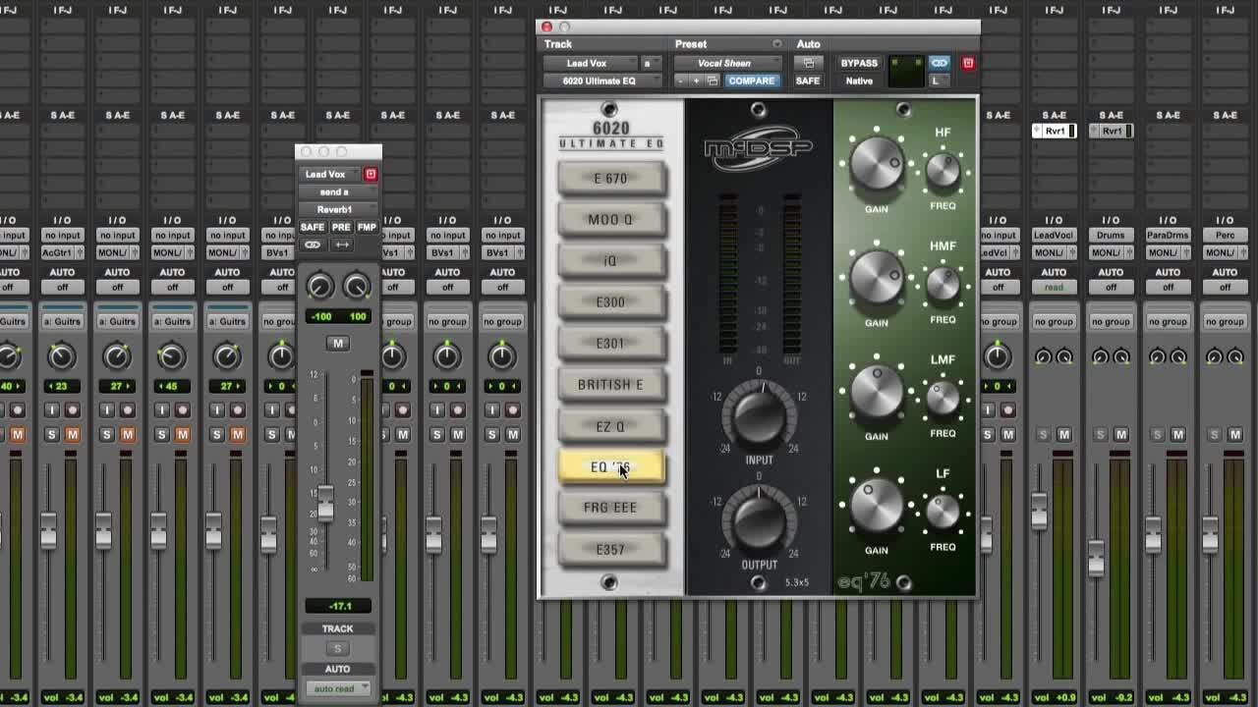1258x707 pixels.
Task: Toggle PRE fader in the send window
Action: pyautogui.click(x=340, y=227)
